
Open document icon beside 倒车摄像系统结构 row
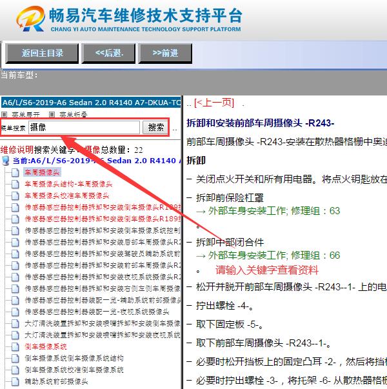point(15,358)
